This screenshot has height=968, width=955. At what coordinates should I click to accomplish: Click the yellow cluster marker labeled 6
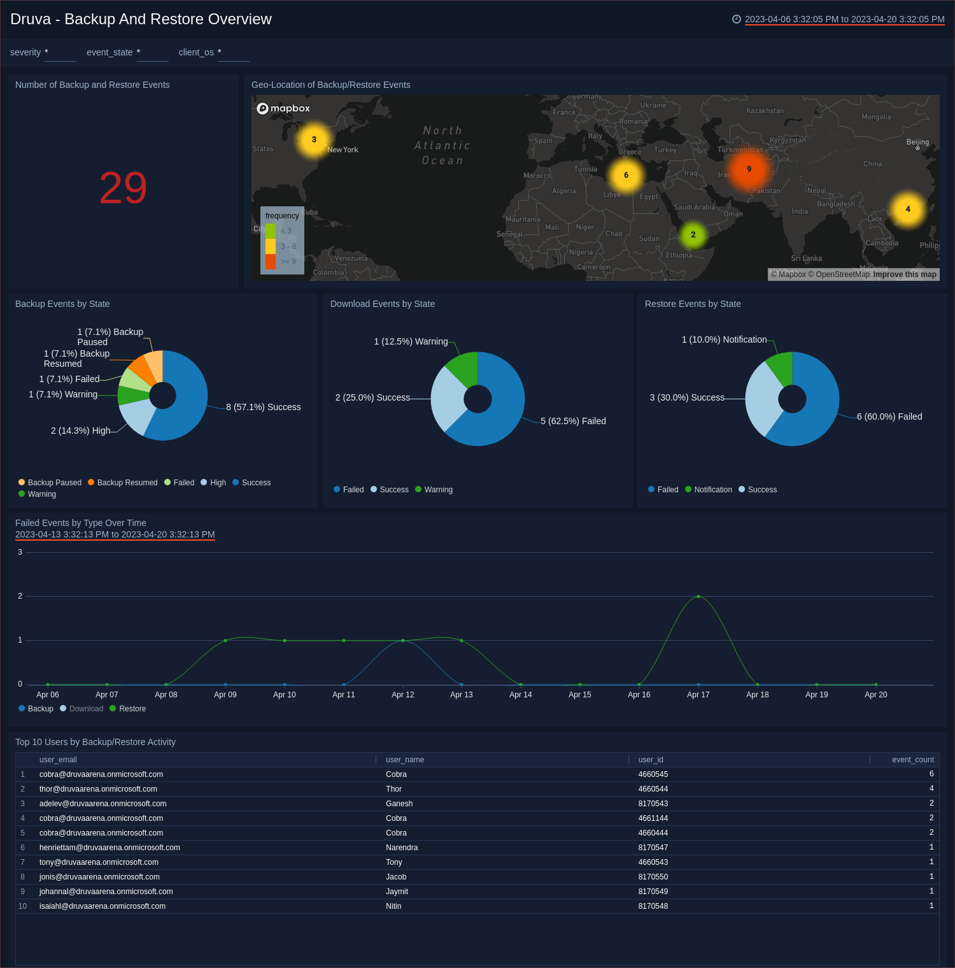(626, 175)
